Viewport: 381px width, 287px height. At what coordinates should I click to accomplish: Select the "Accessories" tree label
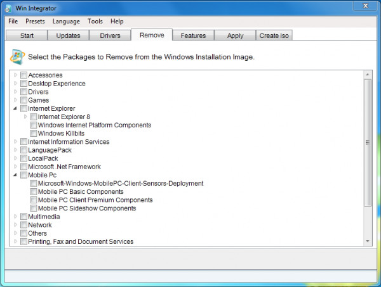tap(45, 75)
